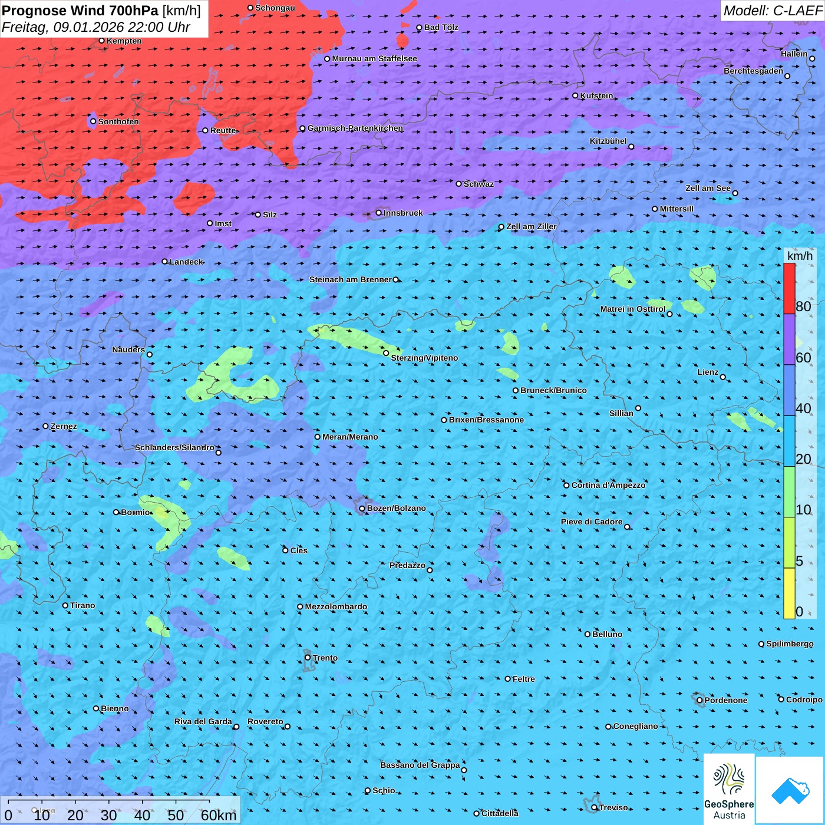Click the Schwaz label
The image size is (825, 825).
[479, 184]
